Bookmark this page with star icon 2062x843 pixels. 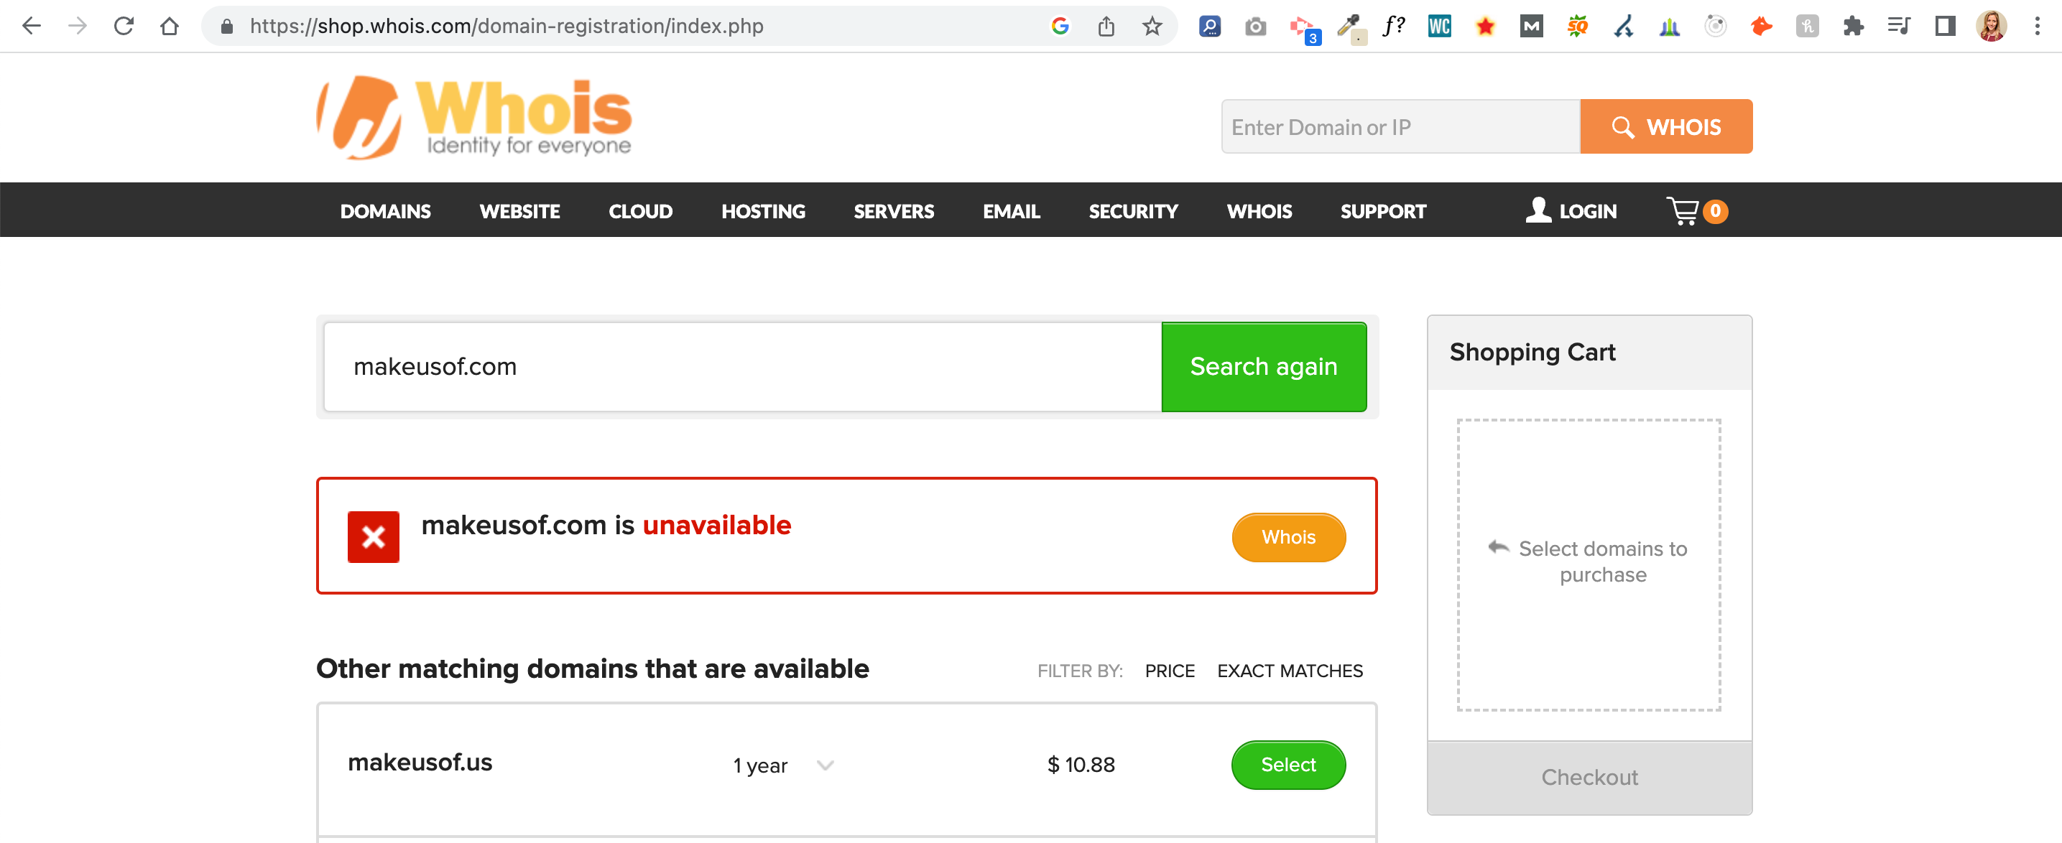1152,27
